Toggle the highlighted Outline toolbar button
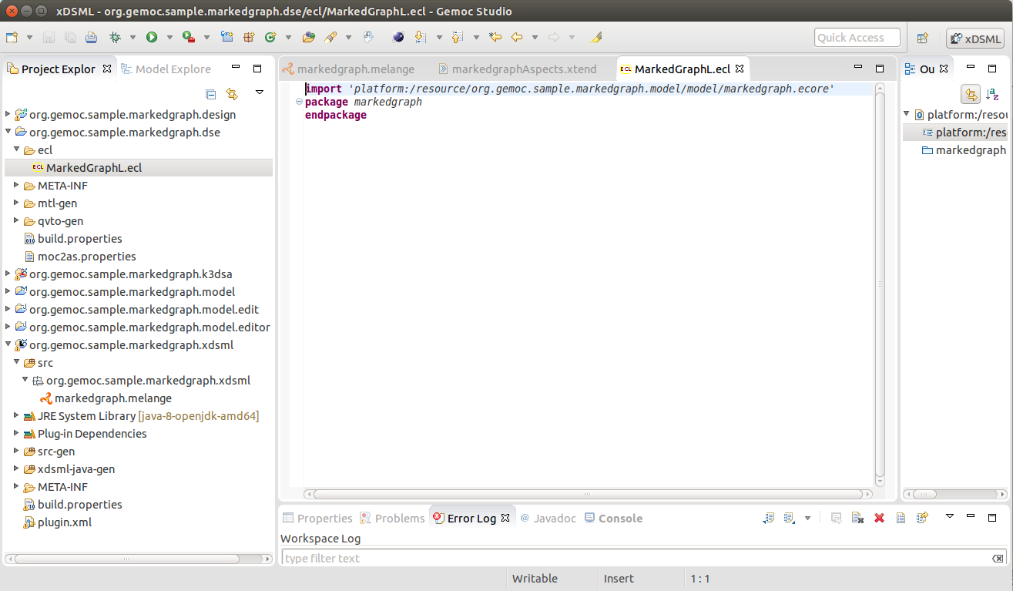 pyautogui.click(x=971, y=94)
